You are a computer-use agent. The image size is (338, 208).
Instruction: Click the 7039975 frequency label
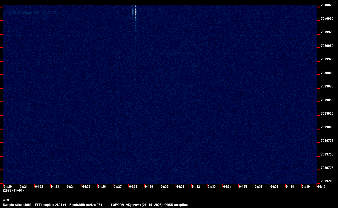point(327,32)
